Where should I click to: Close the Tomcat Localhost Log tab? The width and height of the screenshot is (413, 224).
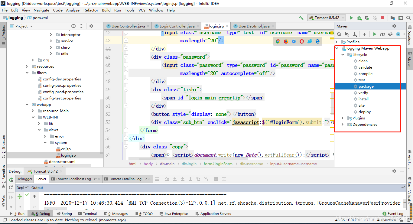tap(99, 179)
